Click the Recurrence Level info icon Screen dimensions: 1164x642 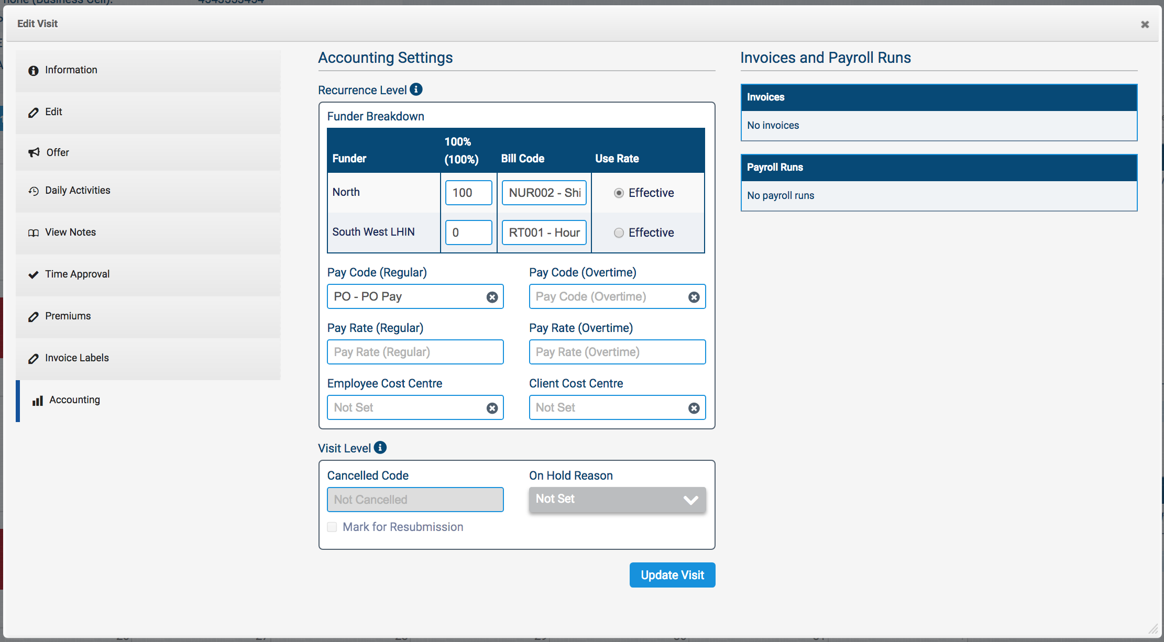416,90
